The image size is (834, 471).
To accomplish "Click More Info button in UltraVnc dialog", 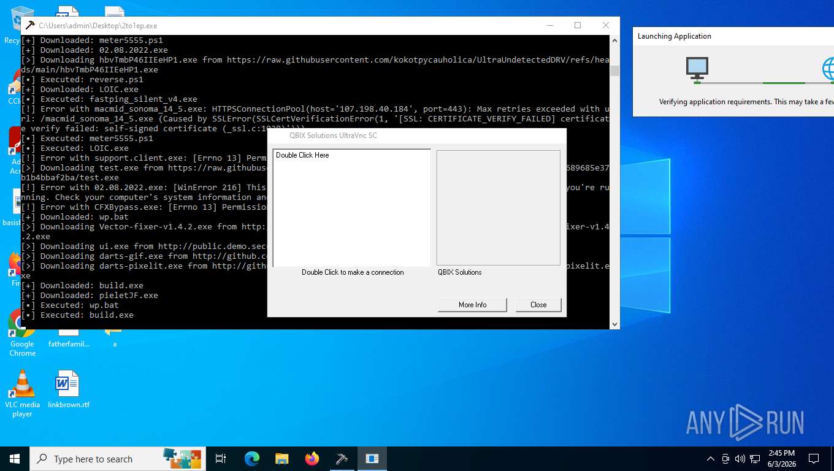I will pyautogui.click(x=472, y=305).
